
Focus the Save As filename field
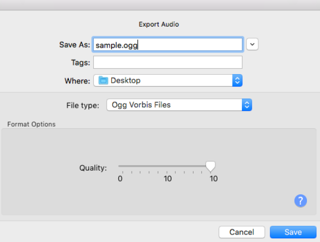point(168,44)
